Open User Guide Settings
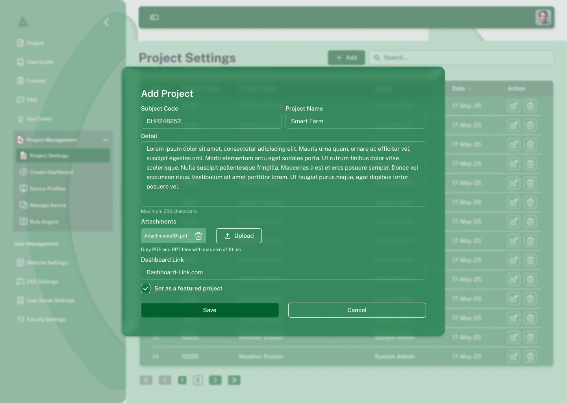Viewport: 567px width, 403px height. point(46,300)
